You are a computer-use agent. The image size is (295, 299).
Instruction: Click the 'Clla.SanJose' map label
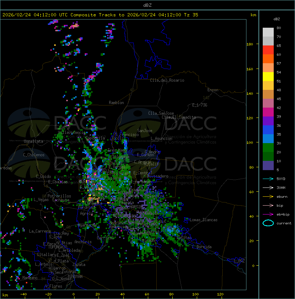tap(161, 113)
